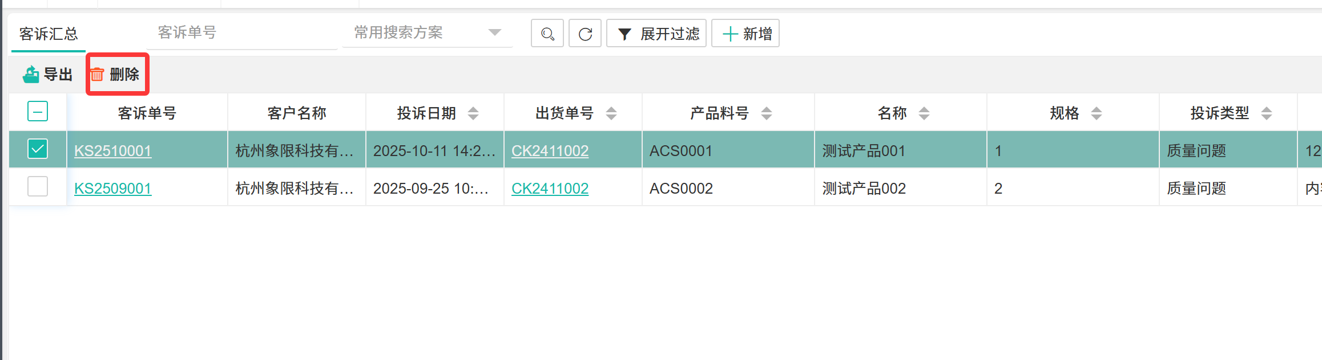This screenshot has width=1322, height=360.
Task: Switch to the 客诉汇总 tab
Action: 49,34
